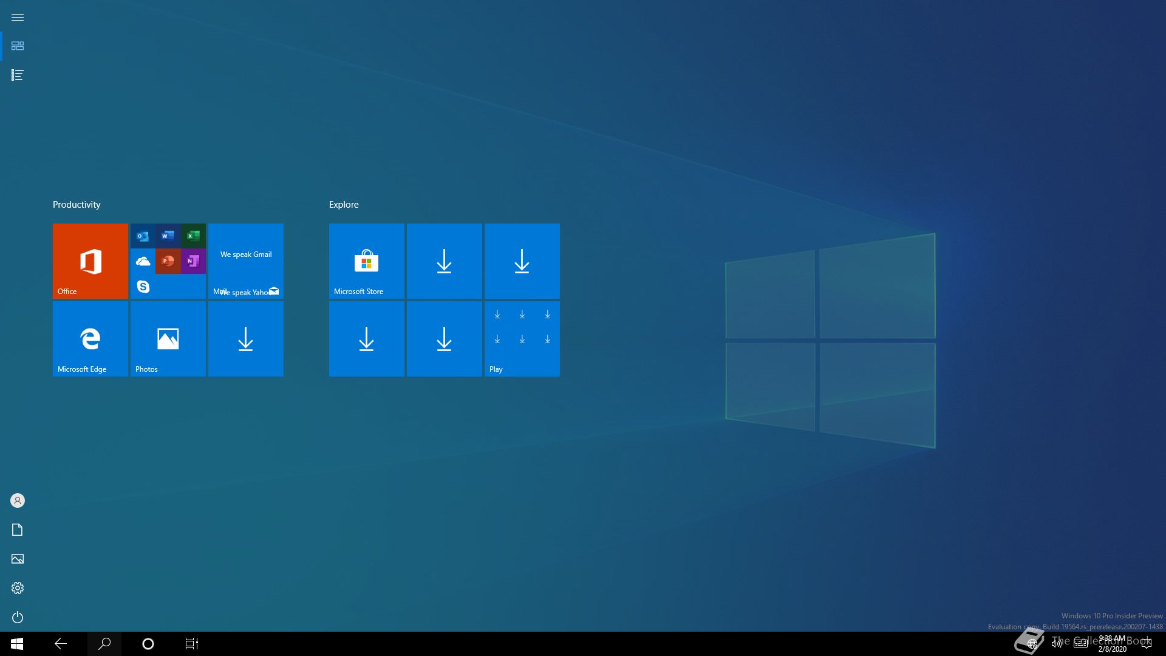Launch Microsoft Edge tile
1166x656 pixels.
tap(90, 339)
